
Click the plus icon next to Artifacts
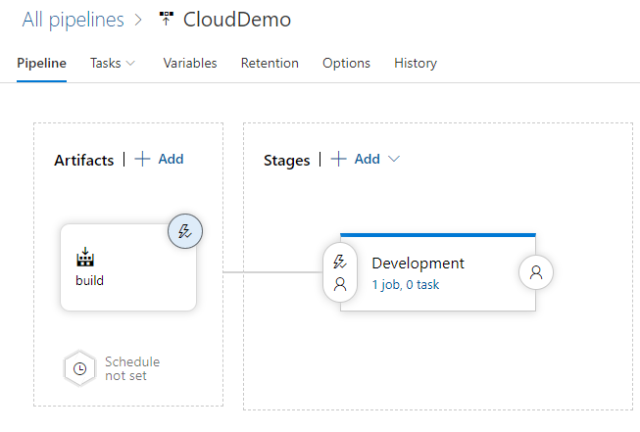click(x=143, y=159)
